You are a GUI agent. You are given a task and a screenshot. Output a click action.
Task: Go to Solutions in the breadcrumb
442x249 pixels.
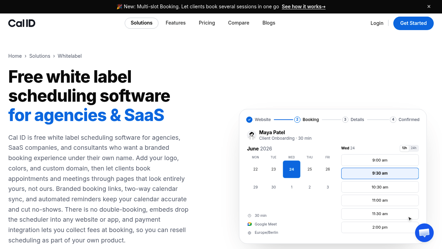40,56
